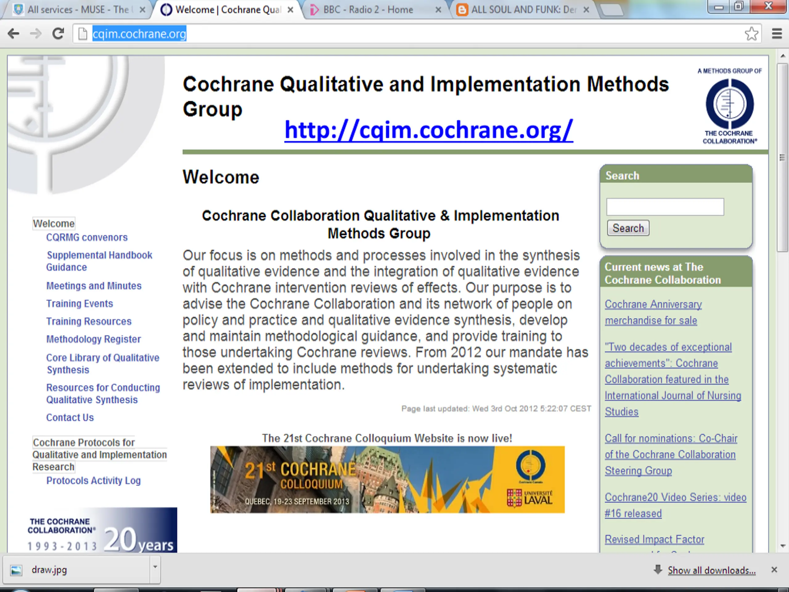
Task: Click the download arrow icon beside Show all downloads
Action: tap(658, 570)
